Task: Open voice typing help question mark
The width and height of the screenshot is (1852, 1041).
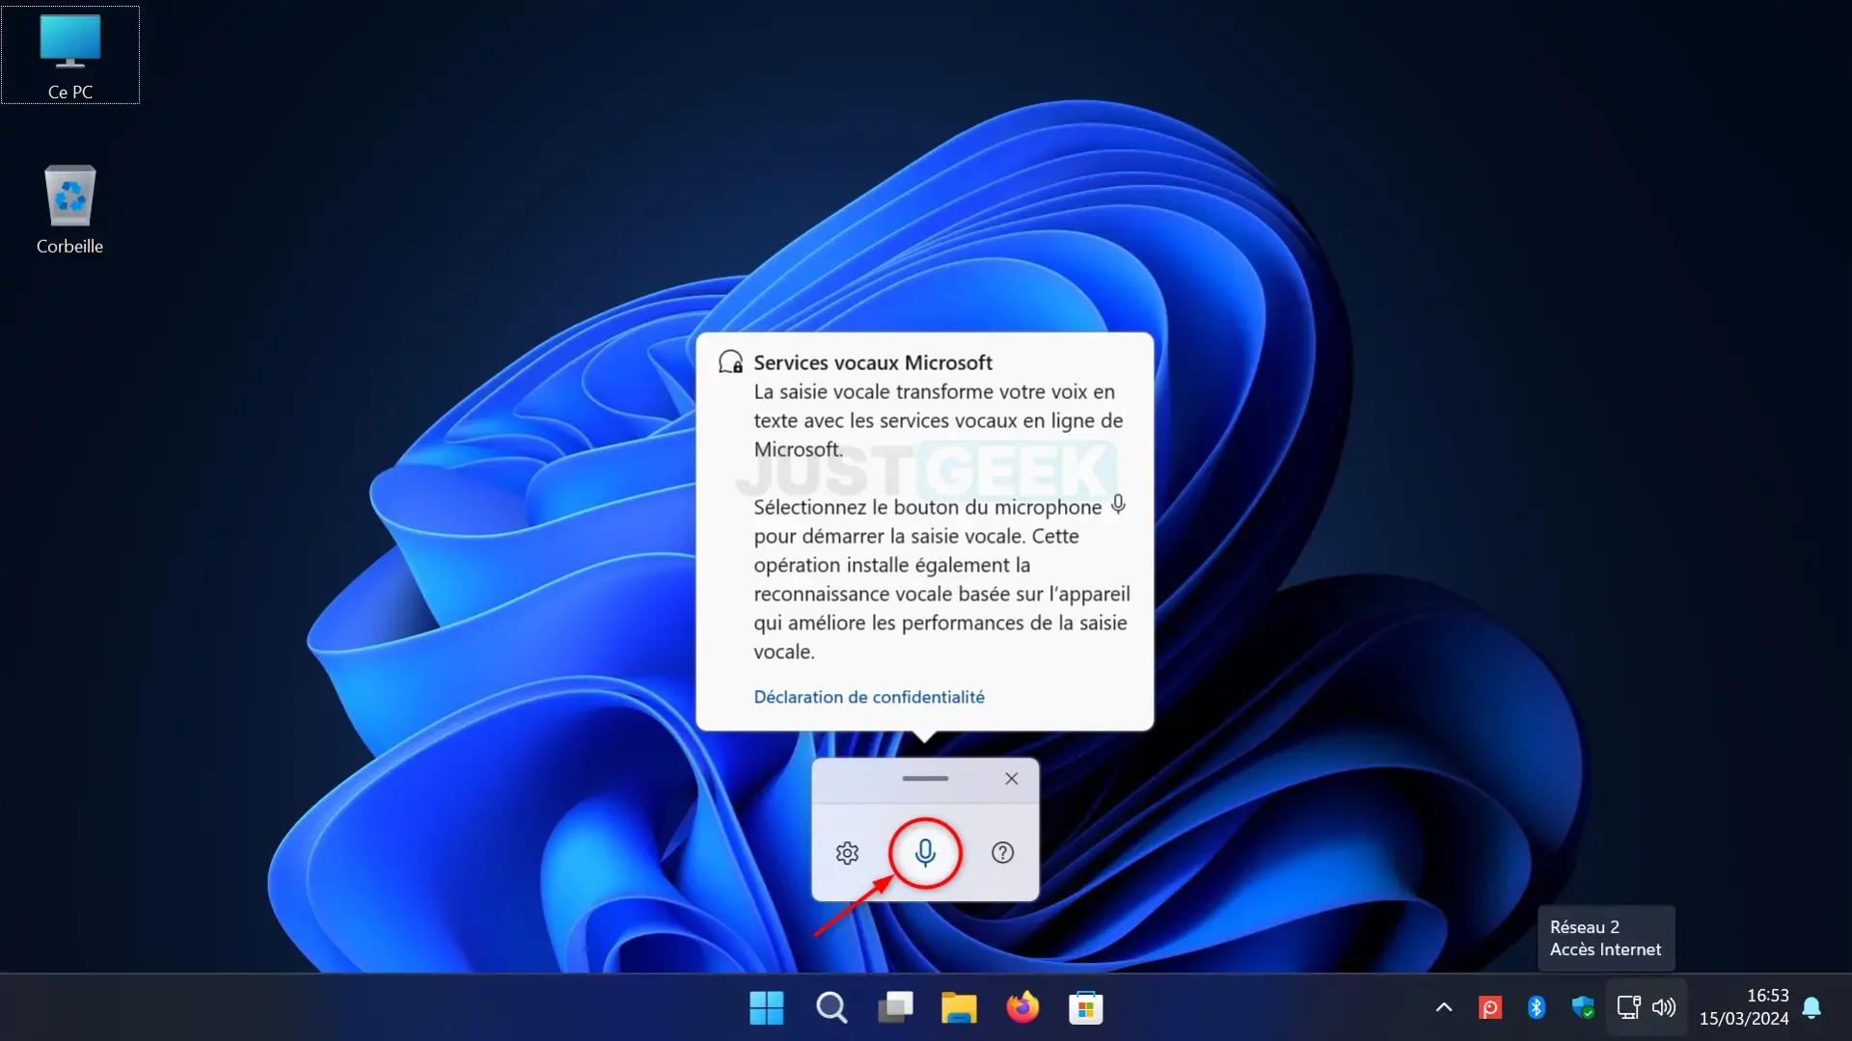Action: point(1002,853)
